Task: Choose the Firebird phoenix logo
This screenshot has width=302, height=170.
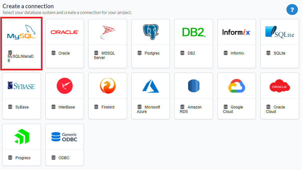Action: point(108,86)
